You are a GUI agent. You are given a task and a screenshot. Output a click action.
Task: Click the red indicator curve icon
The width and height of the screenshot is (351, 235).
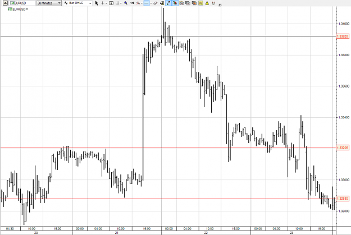(138, 3)
